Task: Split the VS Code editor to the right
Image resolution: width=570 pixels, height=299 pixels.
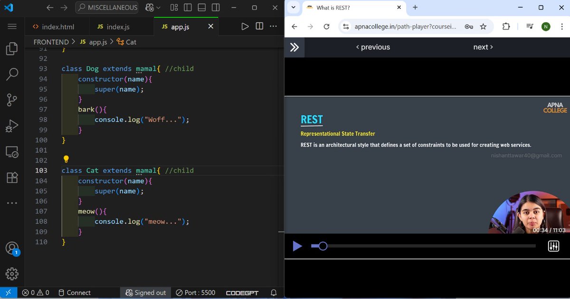Action: click(x=259, y=27)
